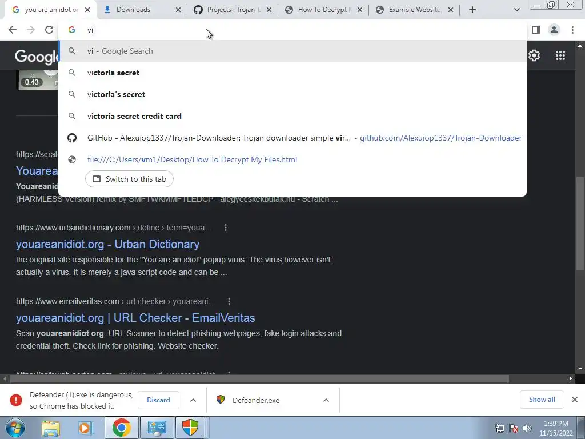Click the security shield taskbar icon
Viewport: 585px width, 439px height.
[x=190, y=428]
